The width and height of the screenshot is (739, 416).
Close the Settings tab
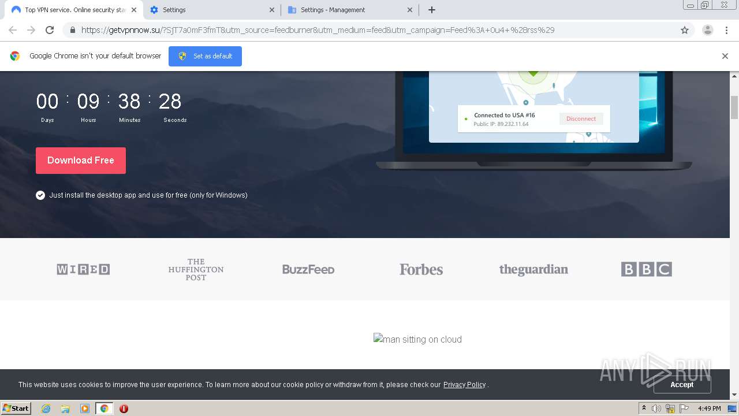coord(273,10)
